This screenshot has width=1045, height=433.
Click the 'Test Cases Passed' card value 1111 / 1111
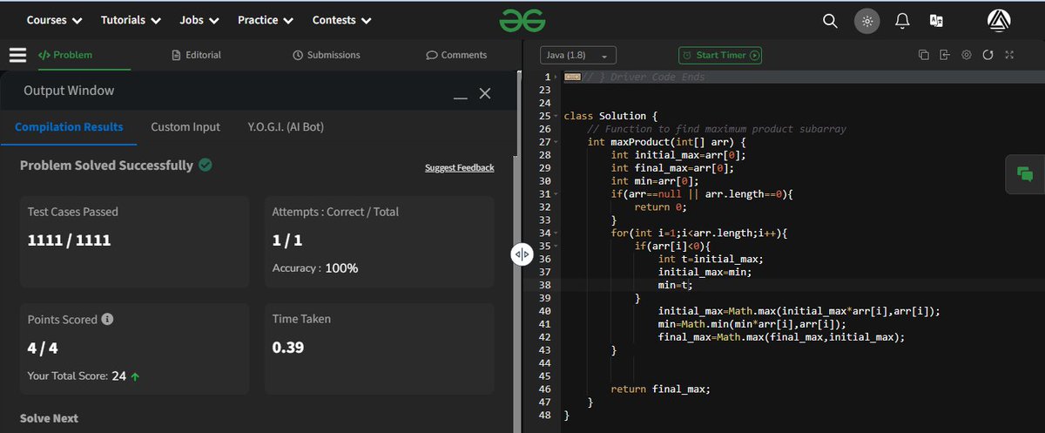[x=69, y=240]
